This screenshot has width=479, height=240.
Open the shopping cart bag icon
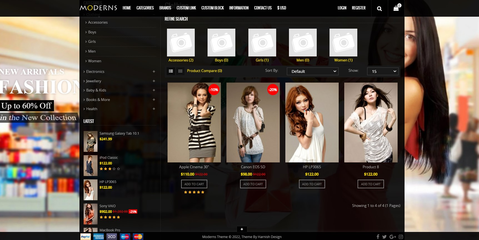point(396,8)
